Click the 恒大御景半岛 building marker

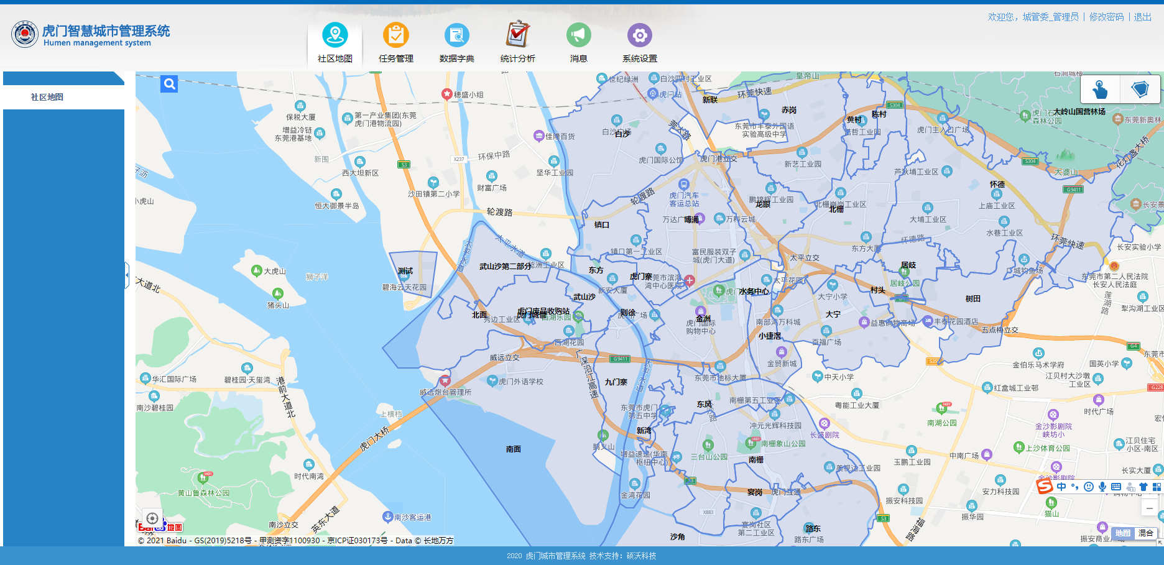coord(336,194)
